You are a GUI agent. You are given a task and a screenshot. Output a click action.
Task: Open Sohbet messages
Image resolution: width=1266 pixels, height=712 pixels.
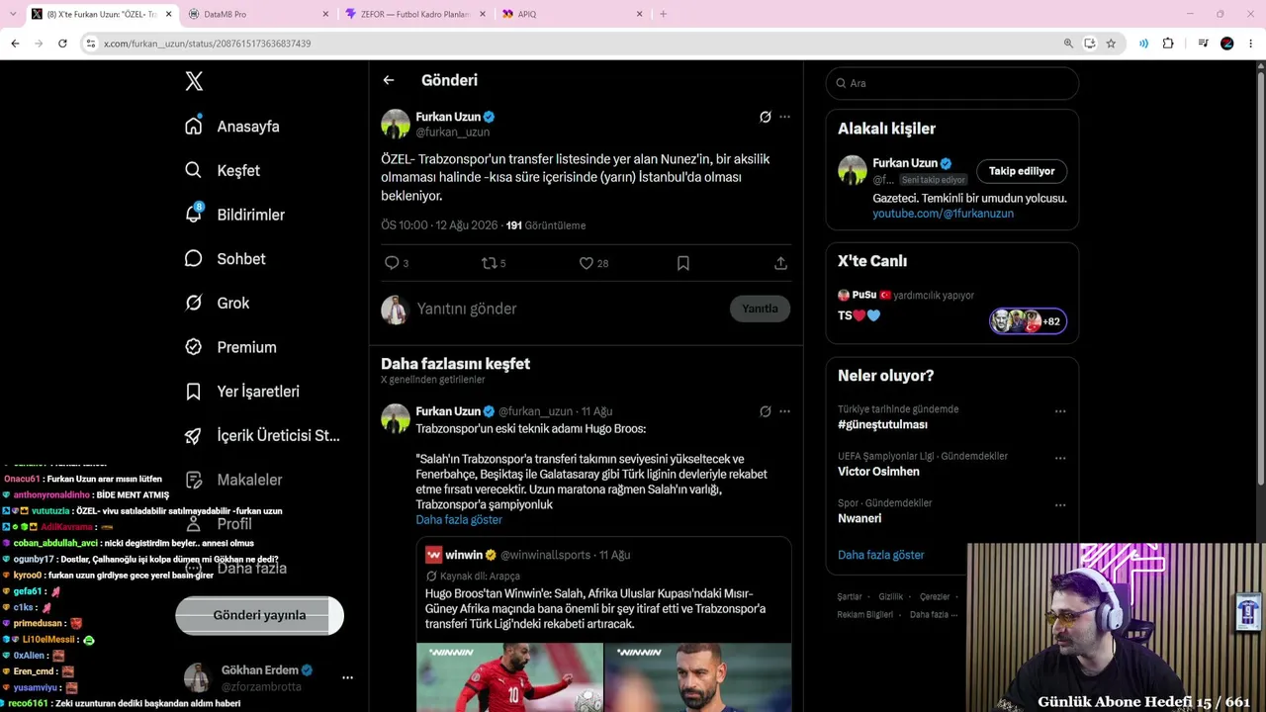pos(225,259)
